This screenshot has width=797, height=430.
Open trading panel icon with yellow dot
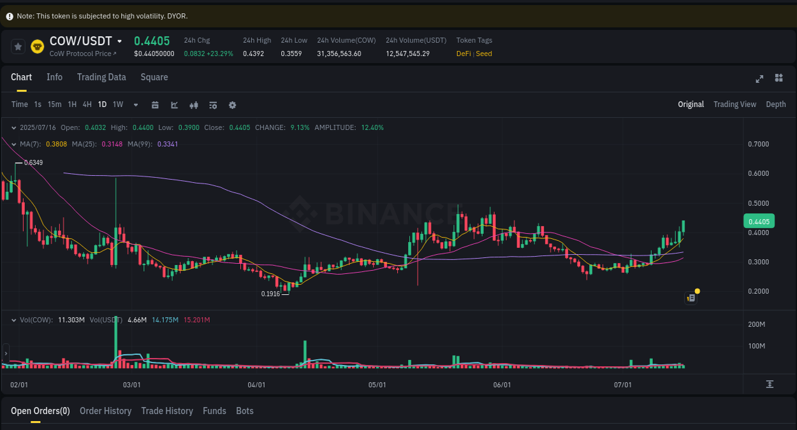click(x=691, y=297)
